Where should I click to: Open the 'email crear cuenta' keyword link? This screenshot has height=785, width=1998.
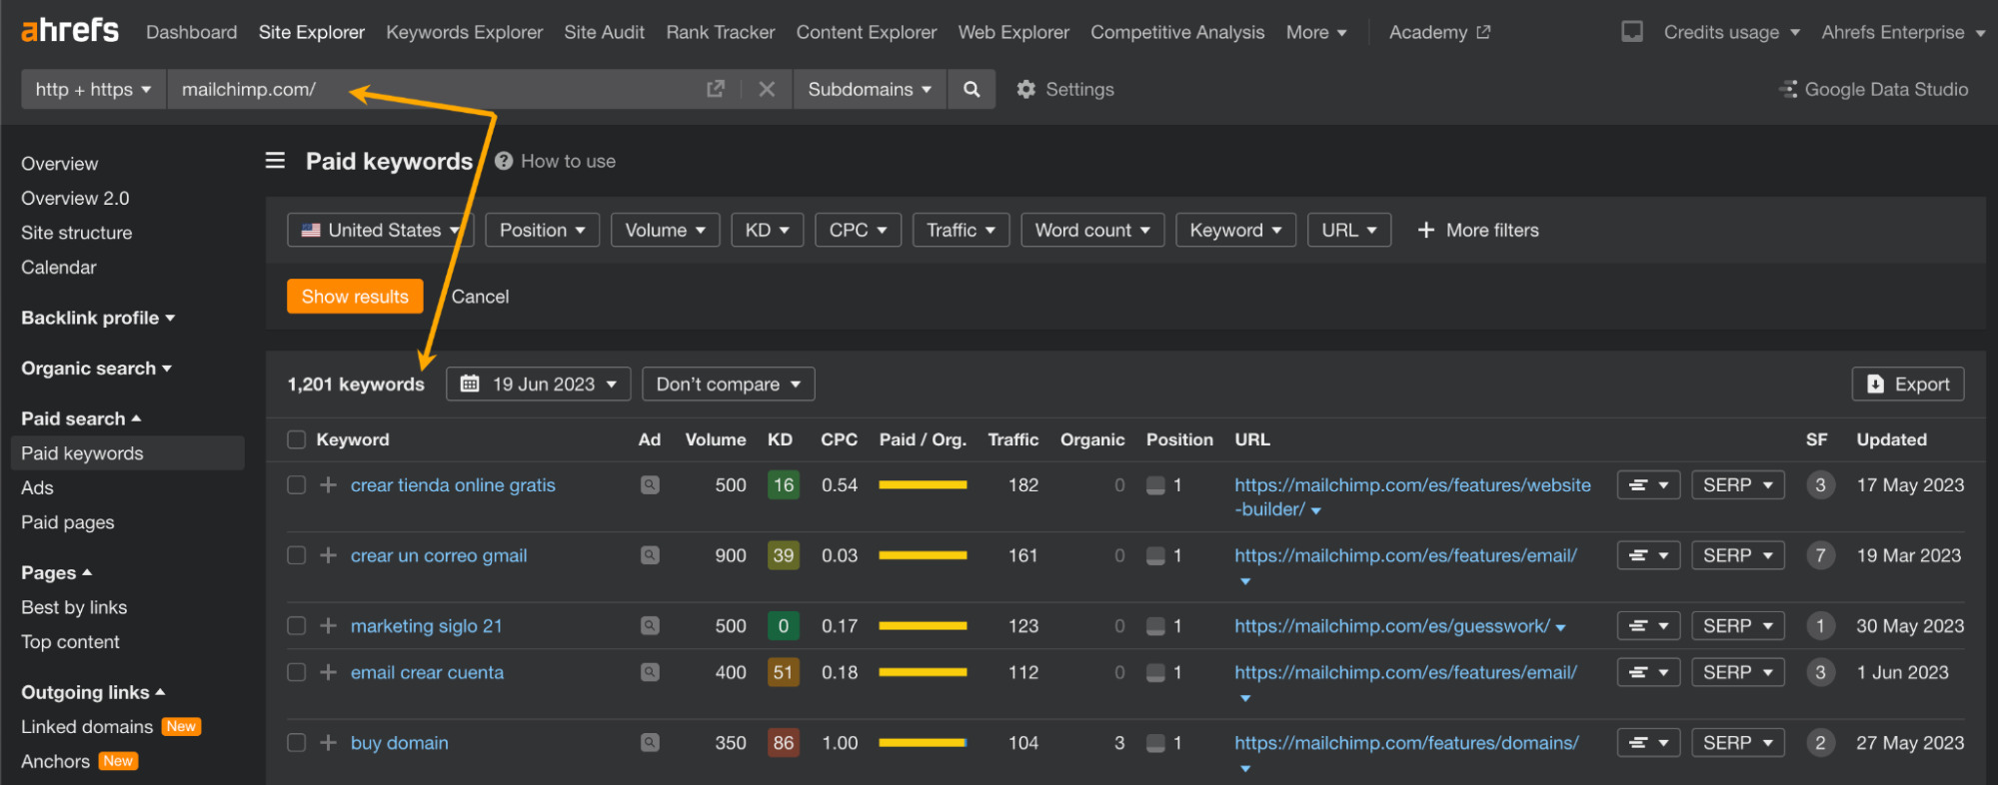point(427,673)
